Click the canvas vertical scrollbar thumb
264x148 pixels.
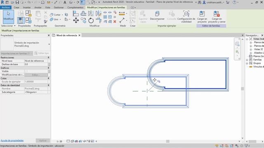pyautogui.click(x=243, y=89)
